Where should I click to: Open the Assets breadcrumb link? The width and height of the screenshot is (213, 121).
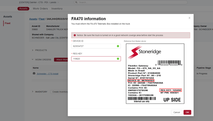click(x=33, y=19)
